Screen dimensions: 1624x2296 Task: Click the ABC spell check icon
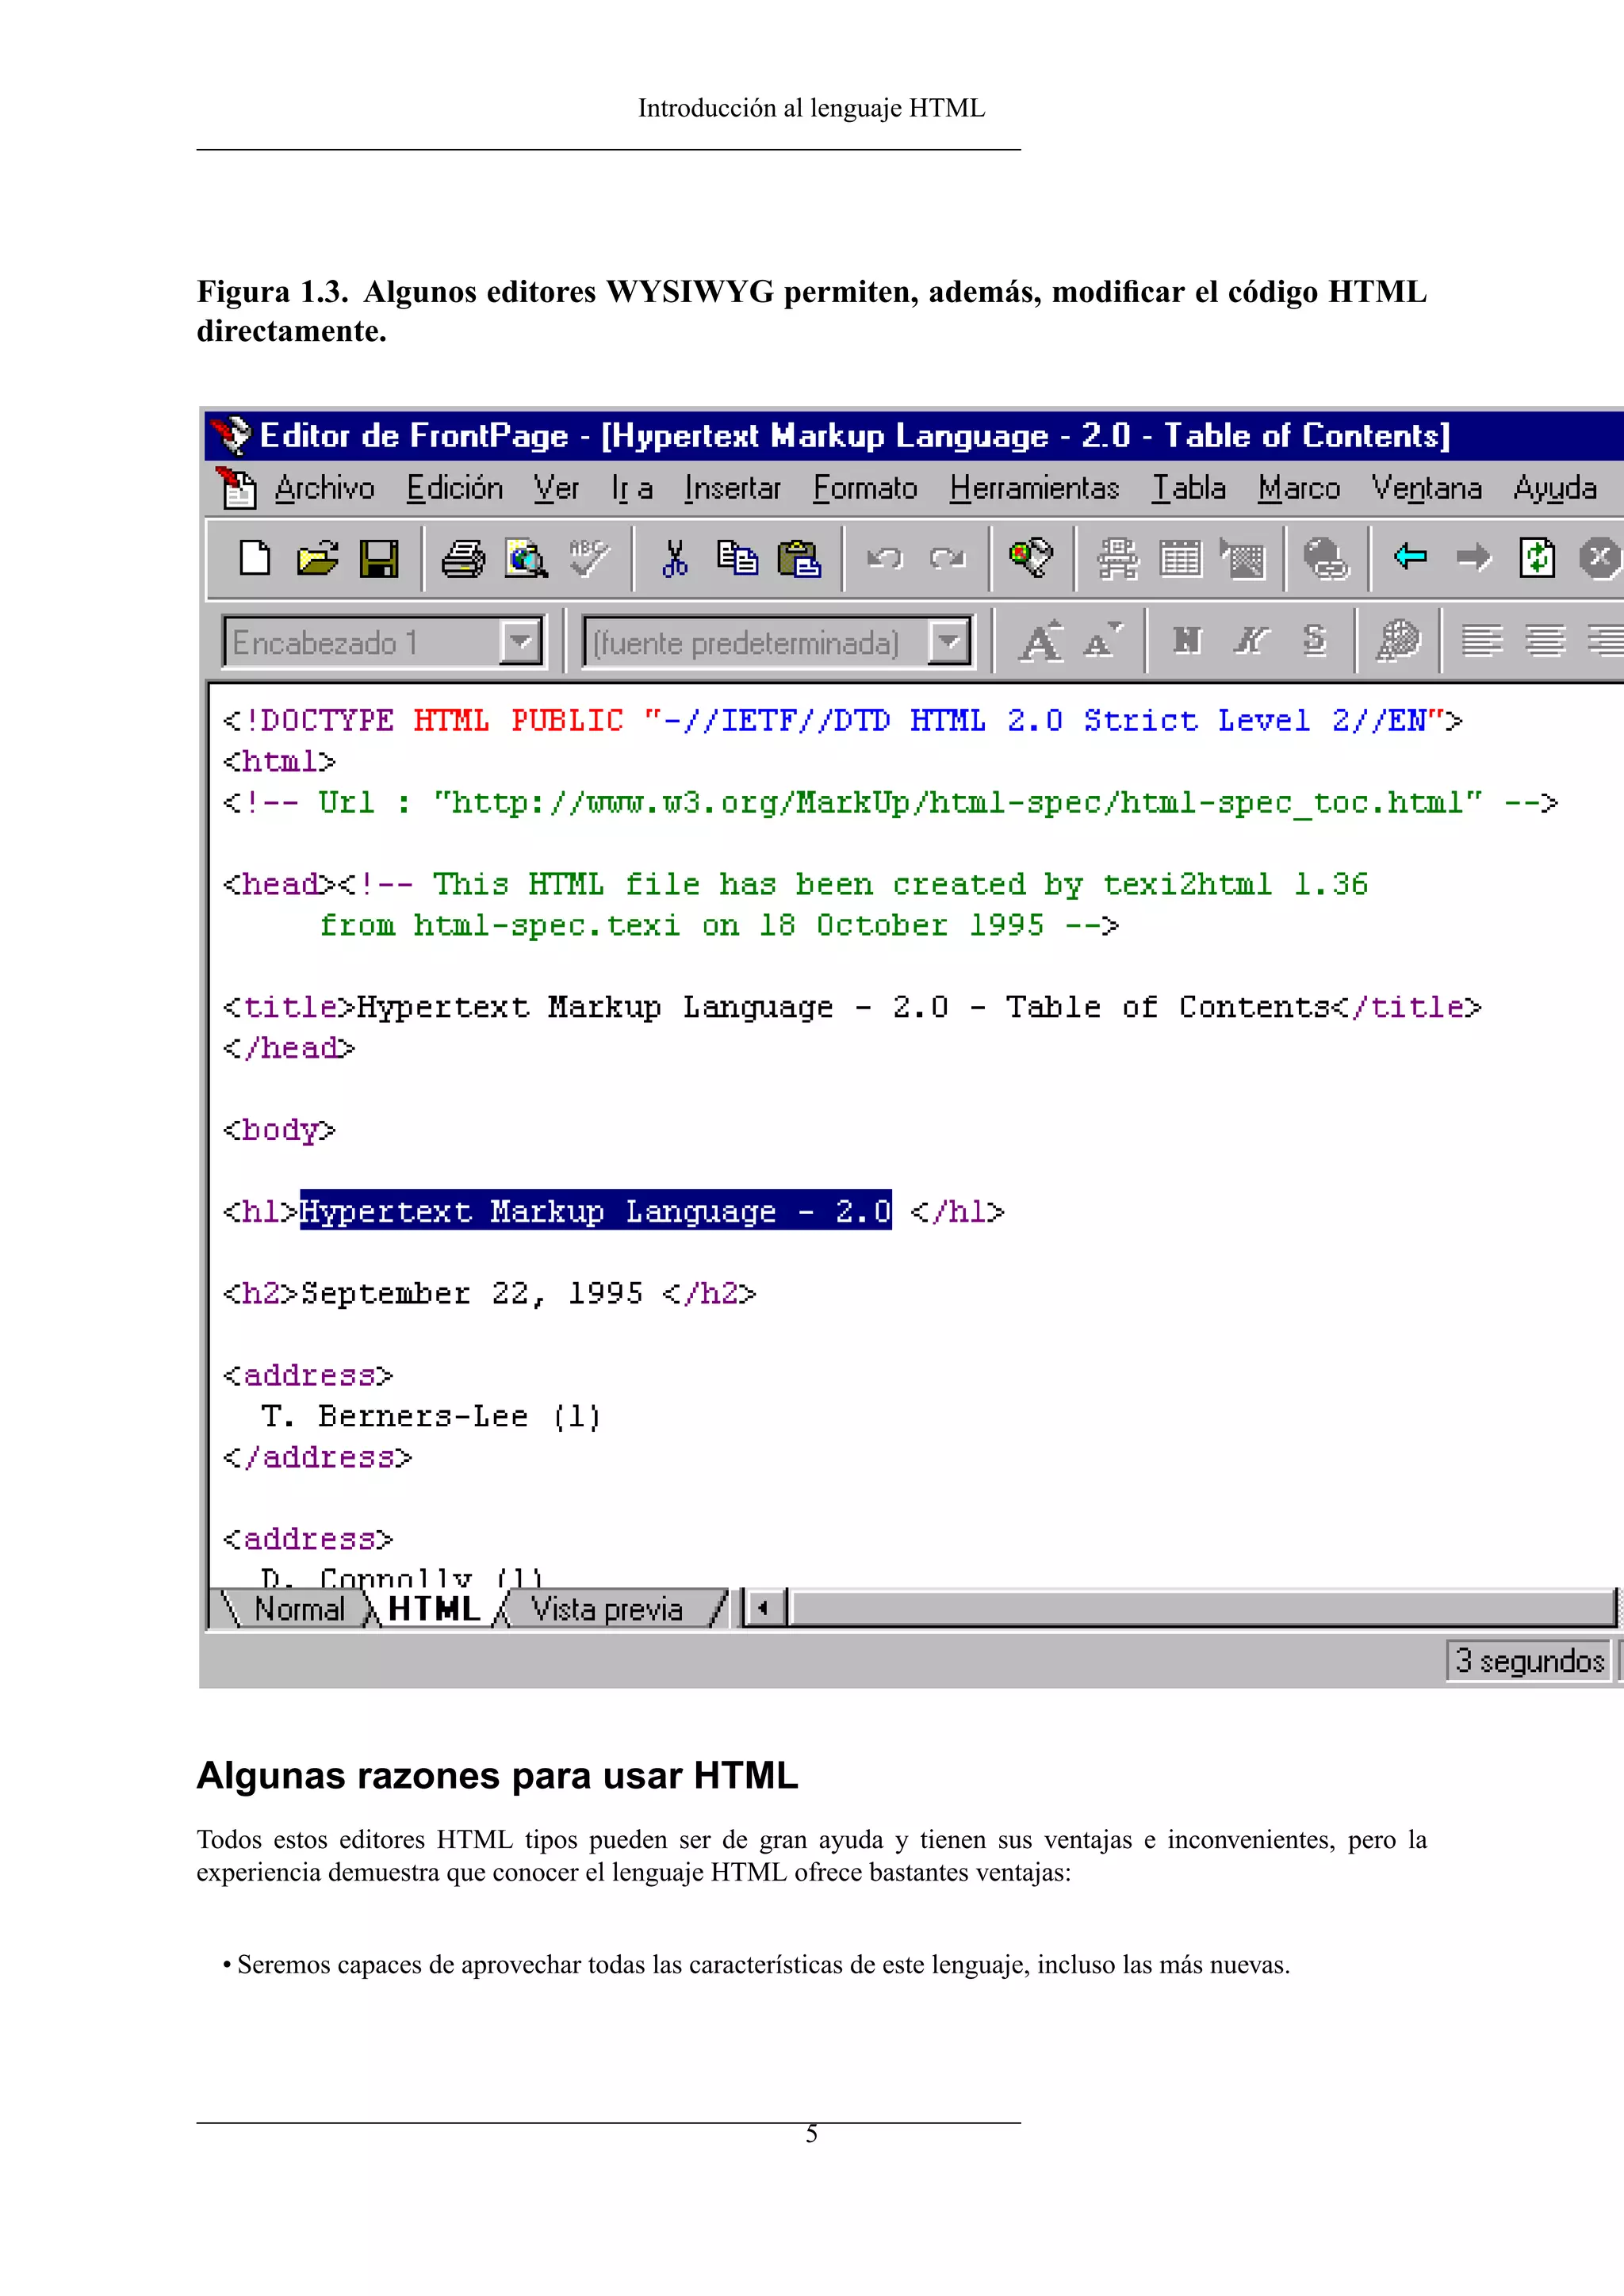588,557
